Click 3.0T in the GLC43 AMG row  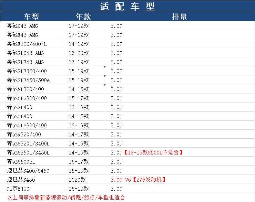pos(116,53)
